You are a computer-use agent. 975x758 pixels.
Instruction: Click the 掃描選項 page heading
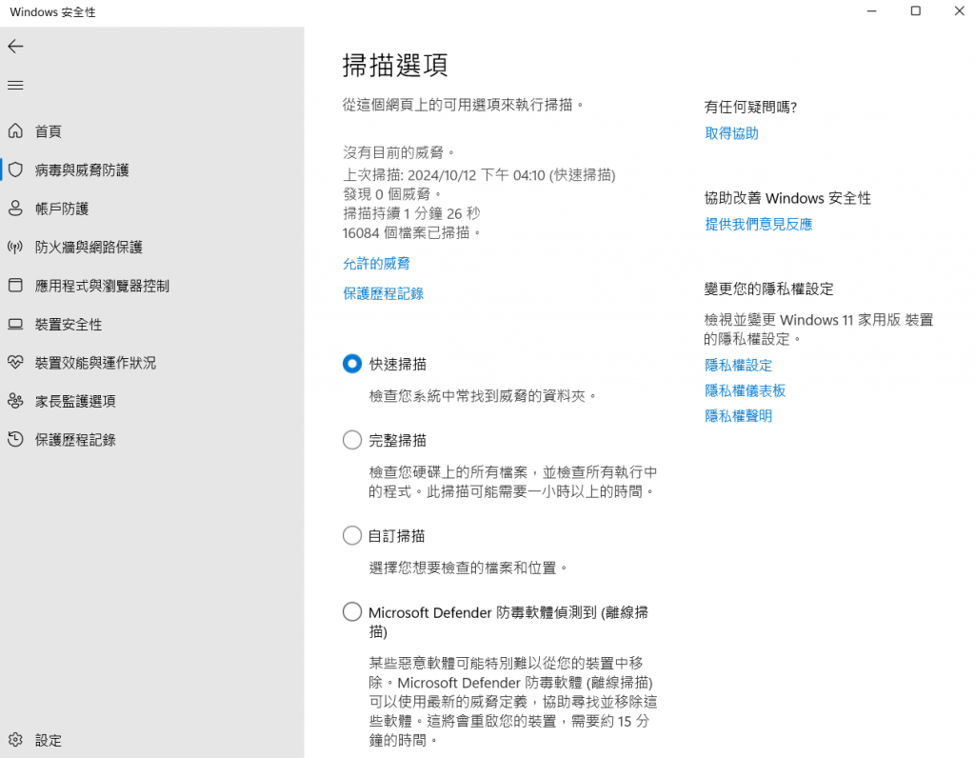(395, 65)
